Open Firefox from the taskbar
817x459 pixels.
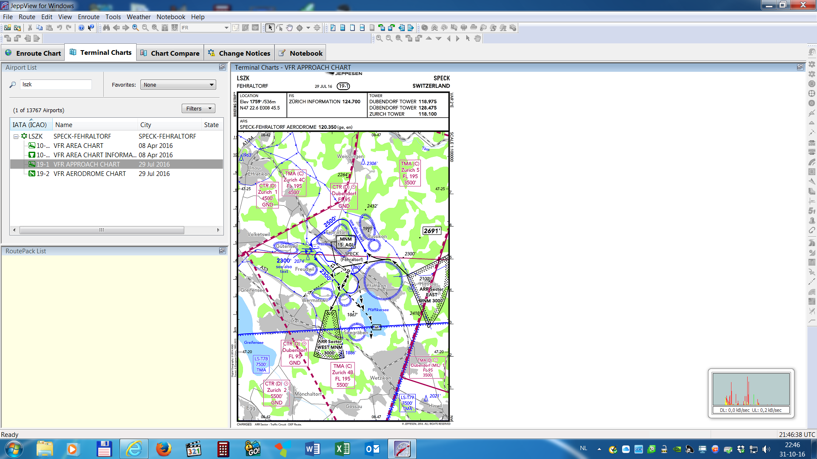coord(163,449)
